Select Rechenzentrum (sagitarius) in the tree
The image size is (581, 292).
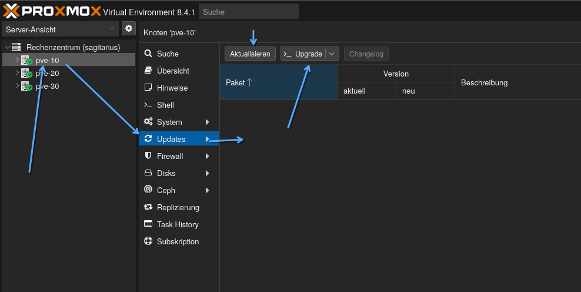point(73,48)
